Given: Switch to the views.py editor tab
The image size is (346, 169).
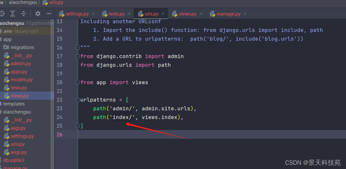Looking at the screenshot, I should tap(187, 14).
